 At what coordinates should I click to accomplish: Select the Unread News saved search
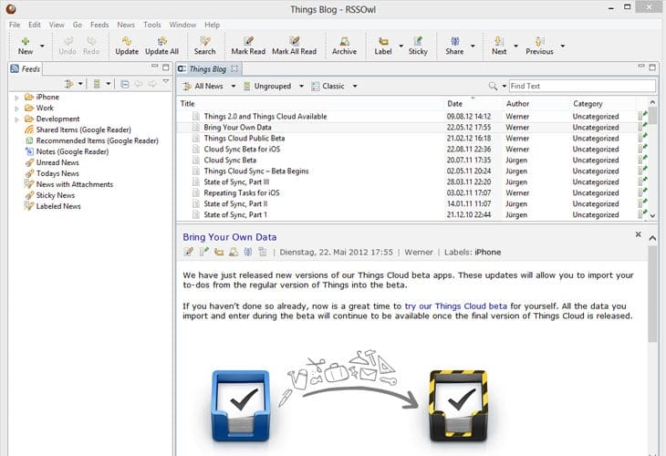pyautogui.click(x=57, y=162)
